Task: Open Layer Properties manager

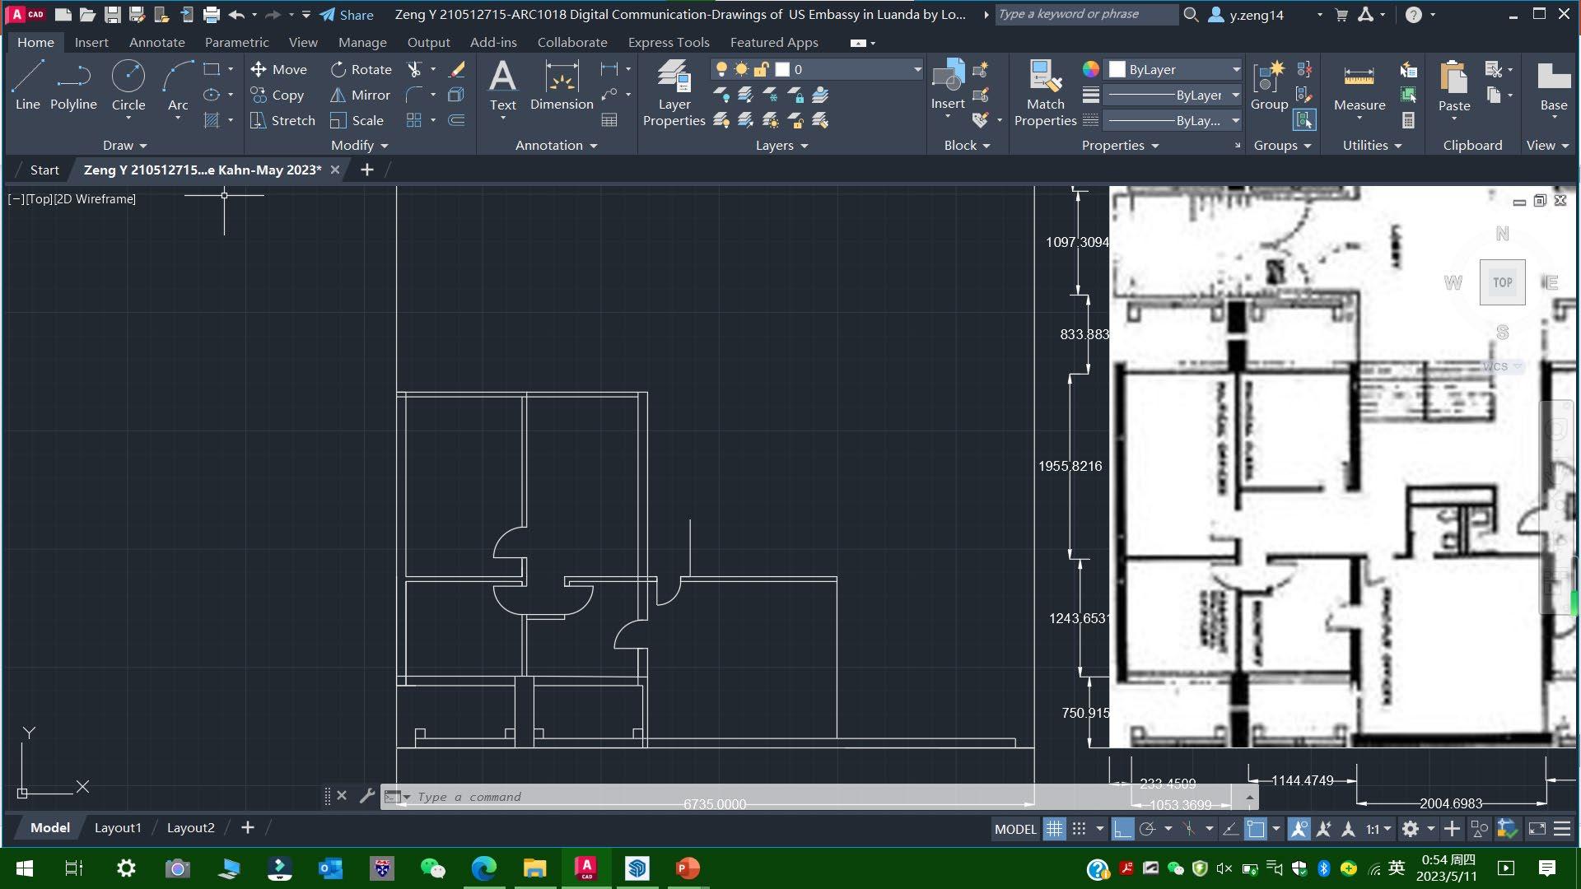Action: pyautogui.click(x=674, y=94)
